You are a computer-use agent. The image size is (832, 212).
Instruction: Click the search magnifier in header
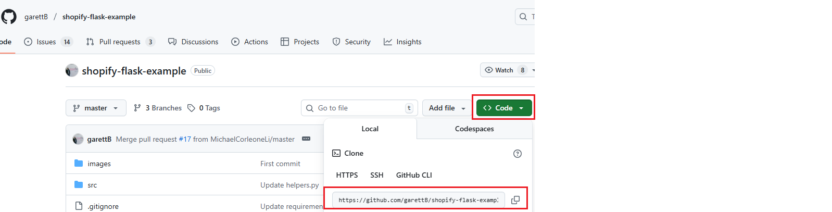pos(523,17)
